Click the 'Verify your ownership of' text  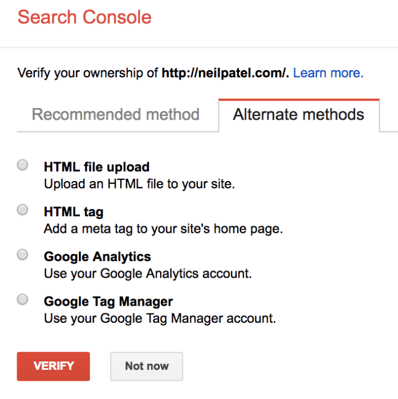tap(88, 73)
